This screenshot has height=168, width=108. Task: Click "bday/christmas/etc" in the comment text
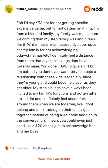click(33, 55)
